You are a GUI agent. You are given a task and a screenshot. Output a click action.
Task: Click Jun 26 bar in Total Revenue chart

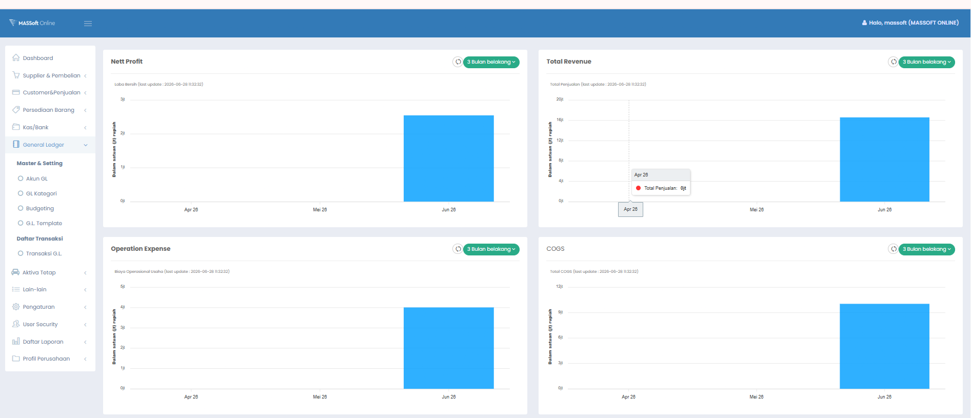coord(884,160)
